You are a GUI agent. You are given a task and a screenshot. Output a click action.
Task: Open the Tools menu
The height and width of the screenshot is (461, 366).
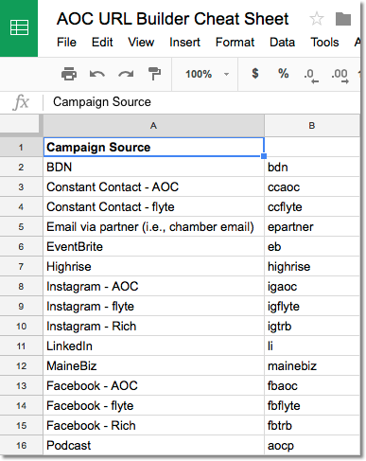tap(324, 43)
